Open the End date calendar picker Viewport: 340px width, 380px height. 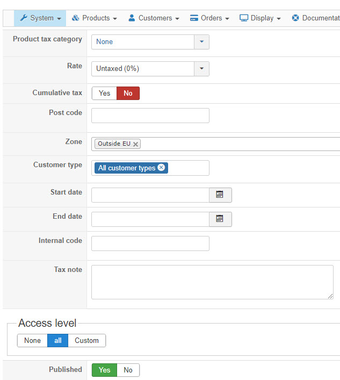(220, 219)
